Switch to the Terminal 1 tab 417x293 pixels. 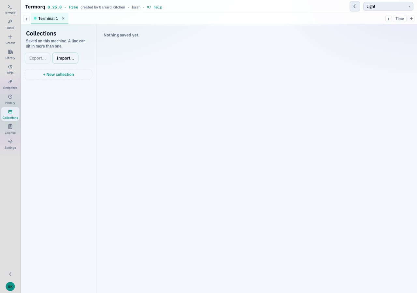pyautogui.click(x=48, y=19)
